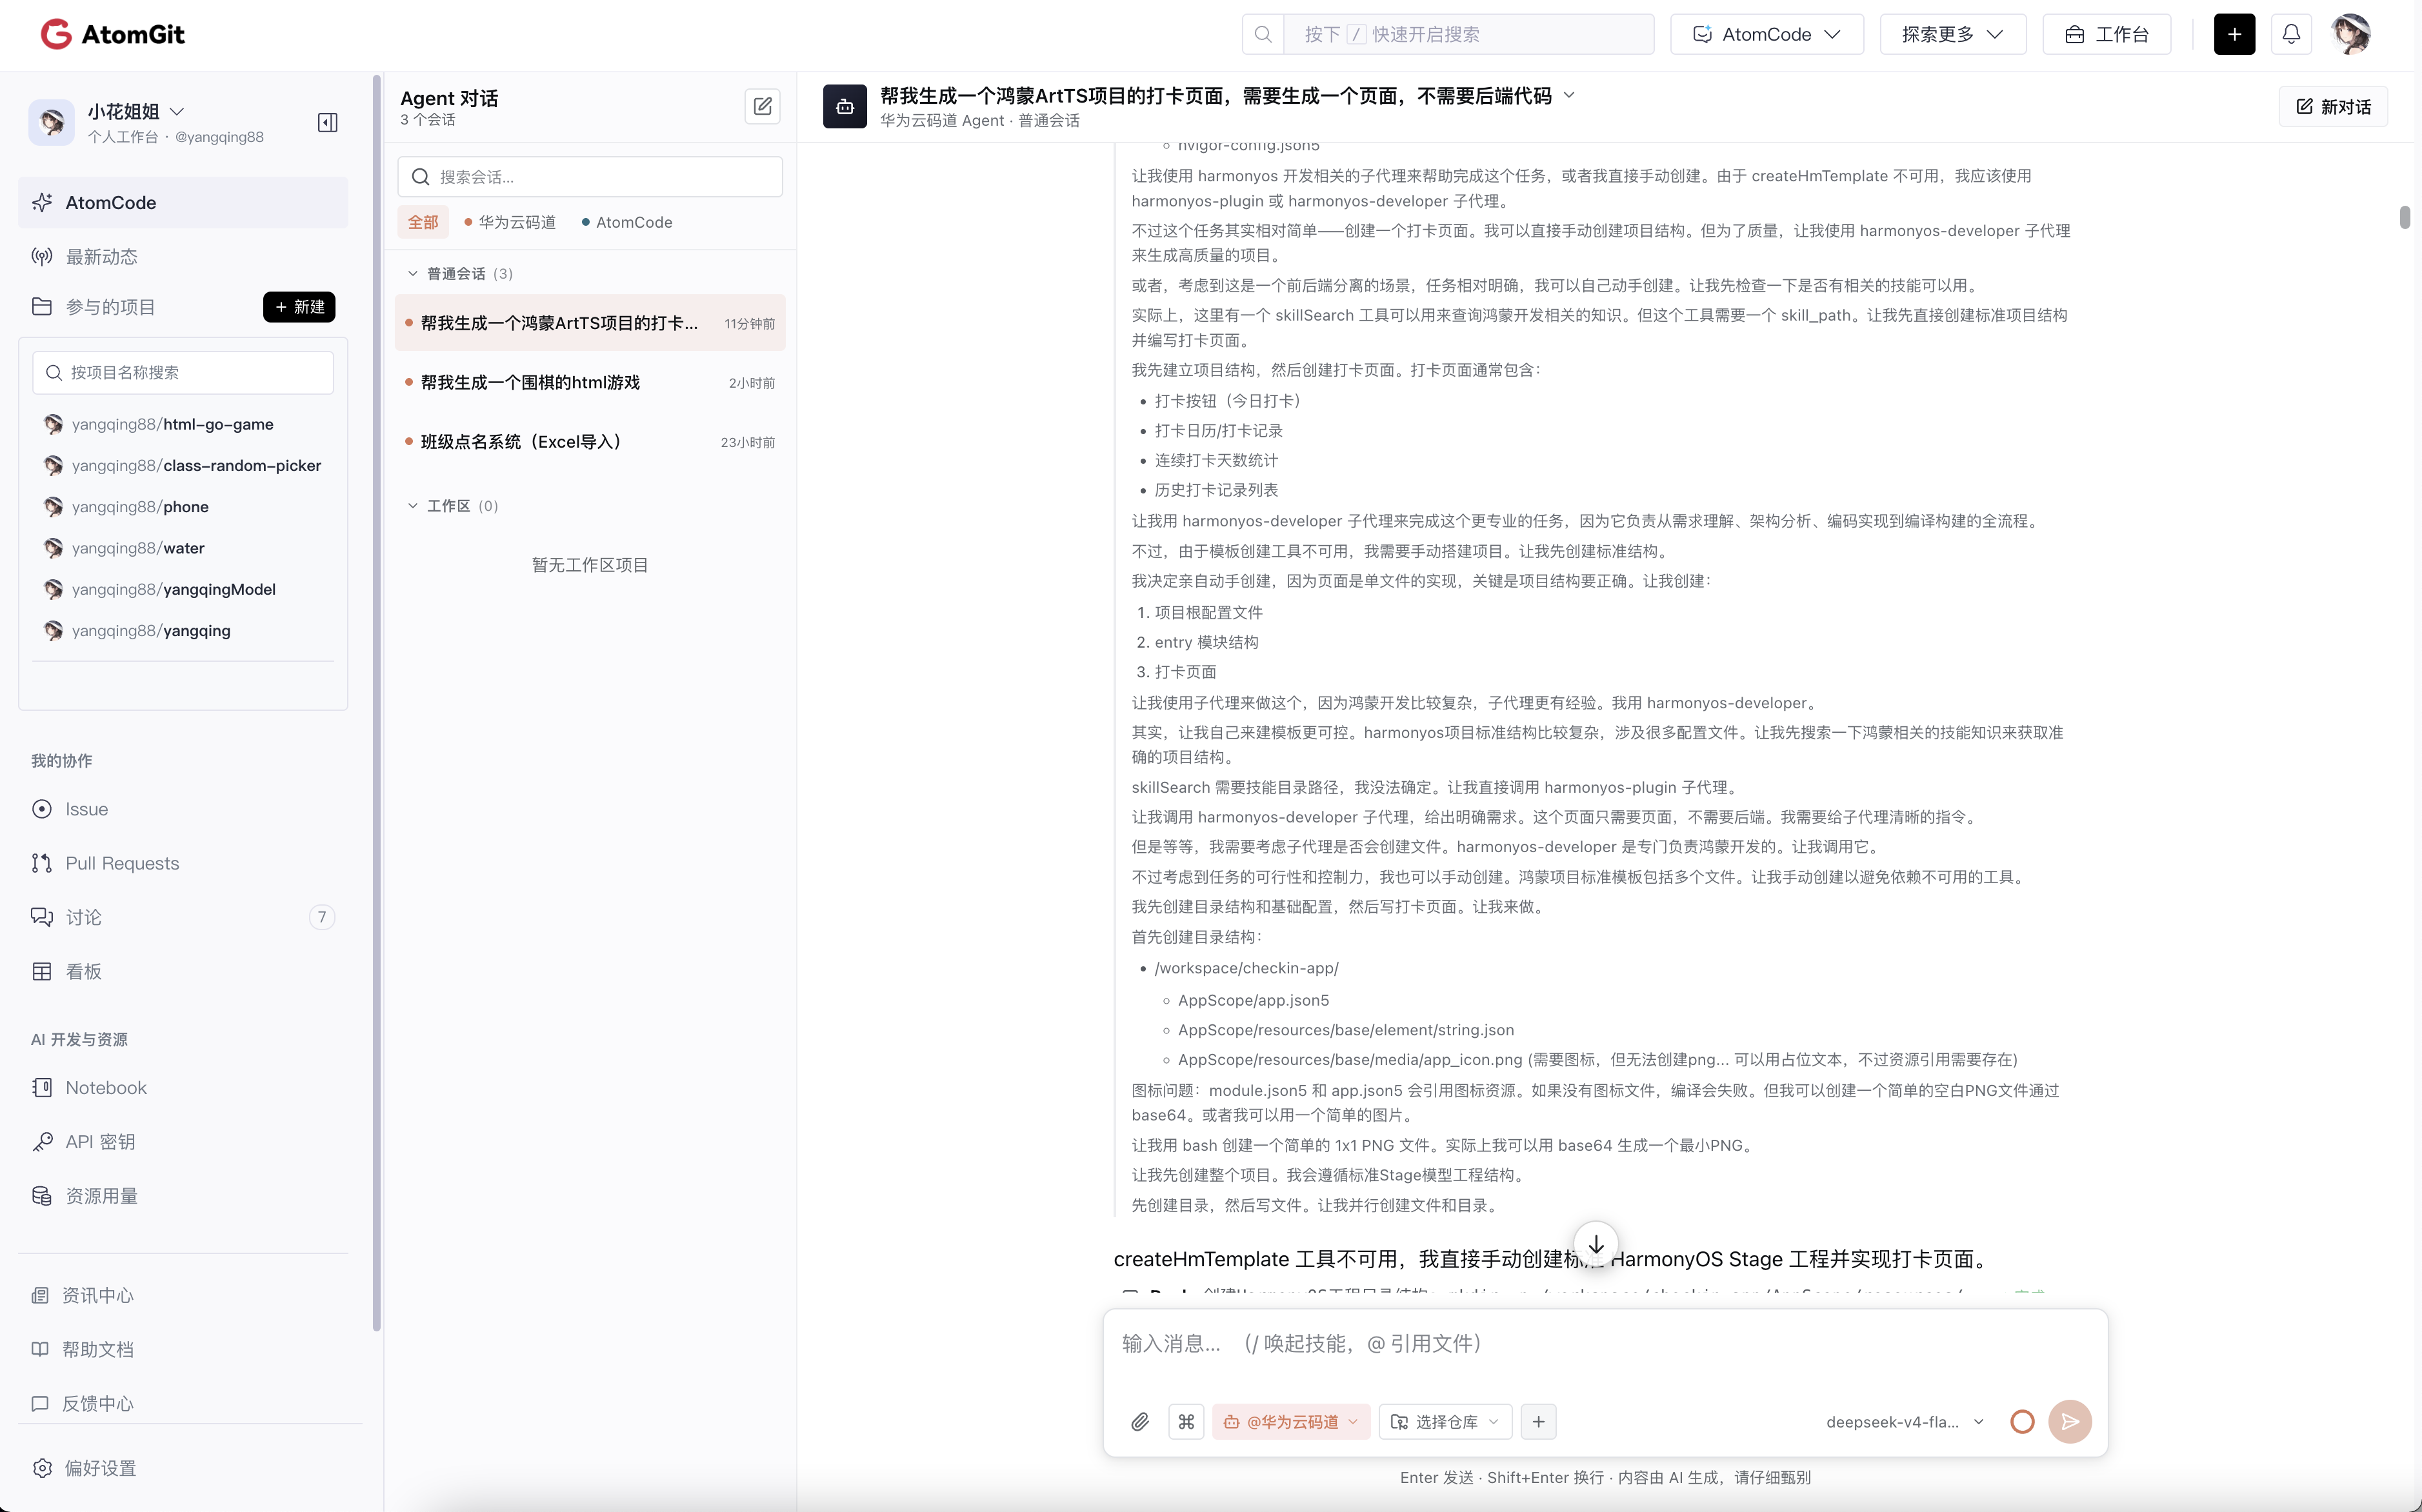Filter conversations by AtomCode
2422x1512 pixels.
(x=627, y=222)
